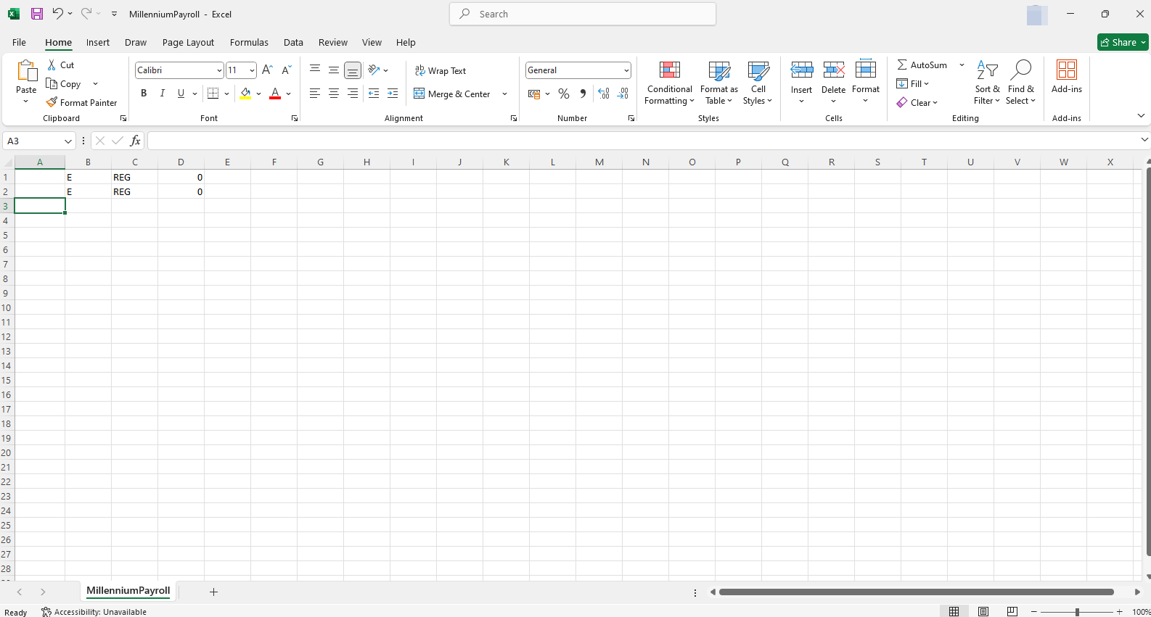Click the zoom slider handle

(x=1077, y=612)
